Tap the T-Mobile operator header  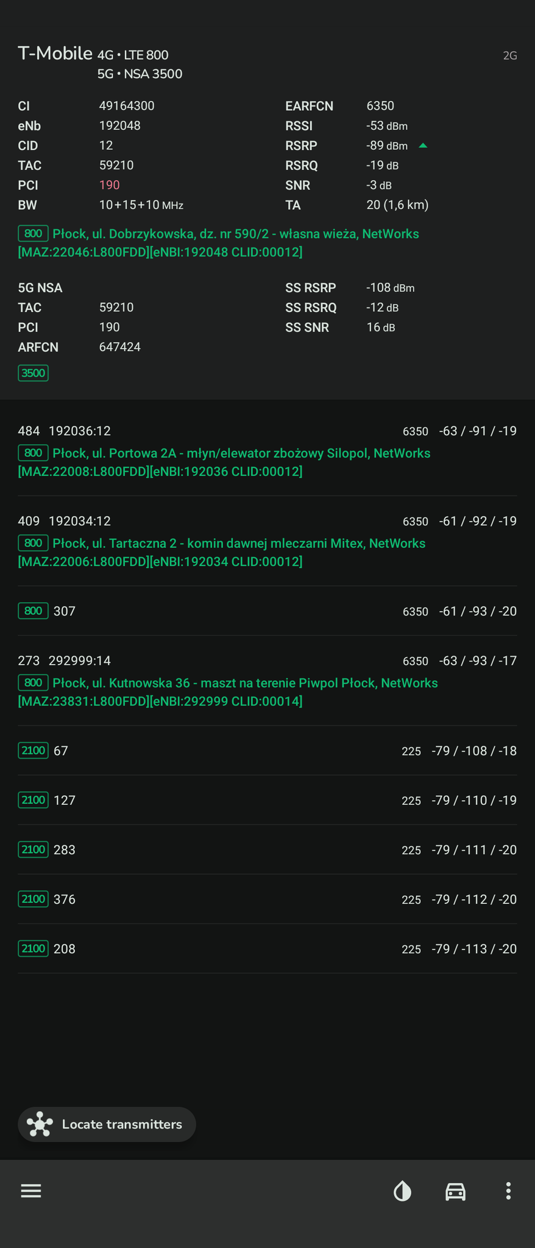click(x=55, y=54)
